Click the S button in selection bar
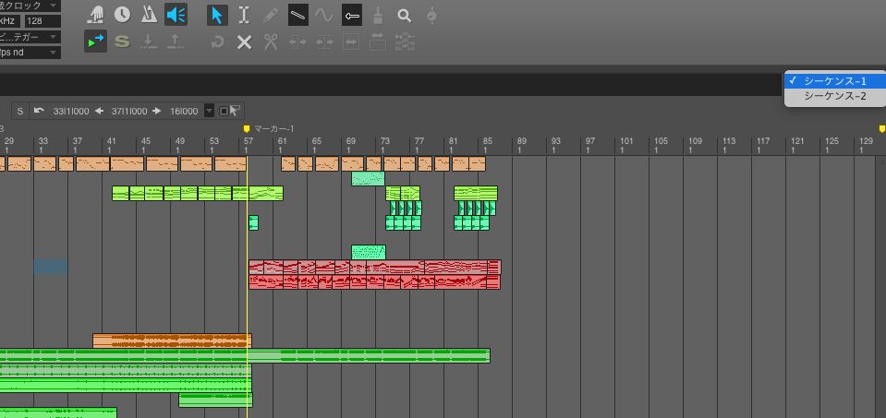The image size is (886, 418). pos(20,111)
